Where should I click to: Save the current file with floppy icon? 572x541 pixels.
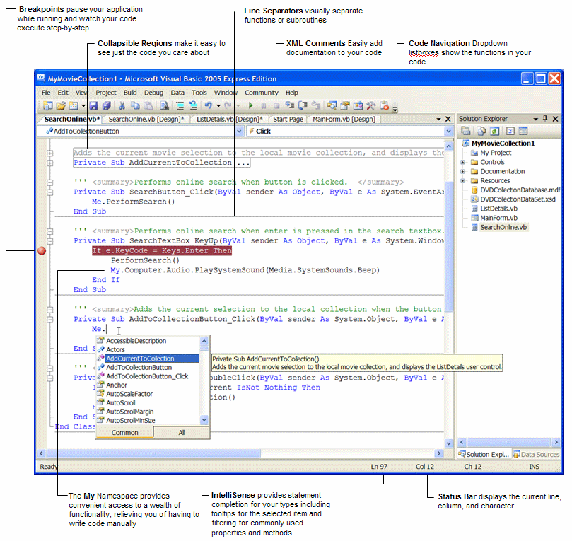pos(93,106)
